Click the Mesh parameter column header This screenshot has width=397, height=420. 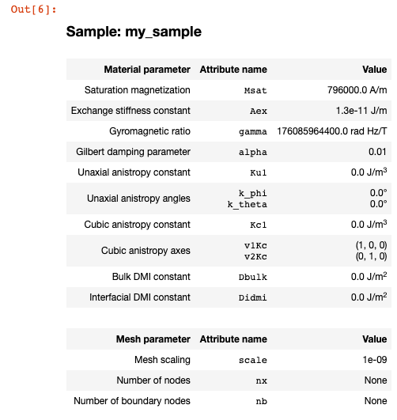153,339
